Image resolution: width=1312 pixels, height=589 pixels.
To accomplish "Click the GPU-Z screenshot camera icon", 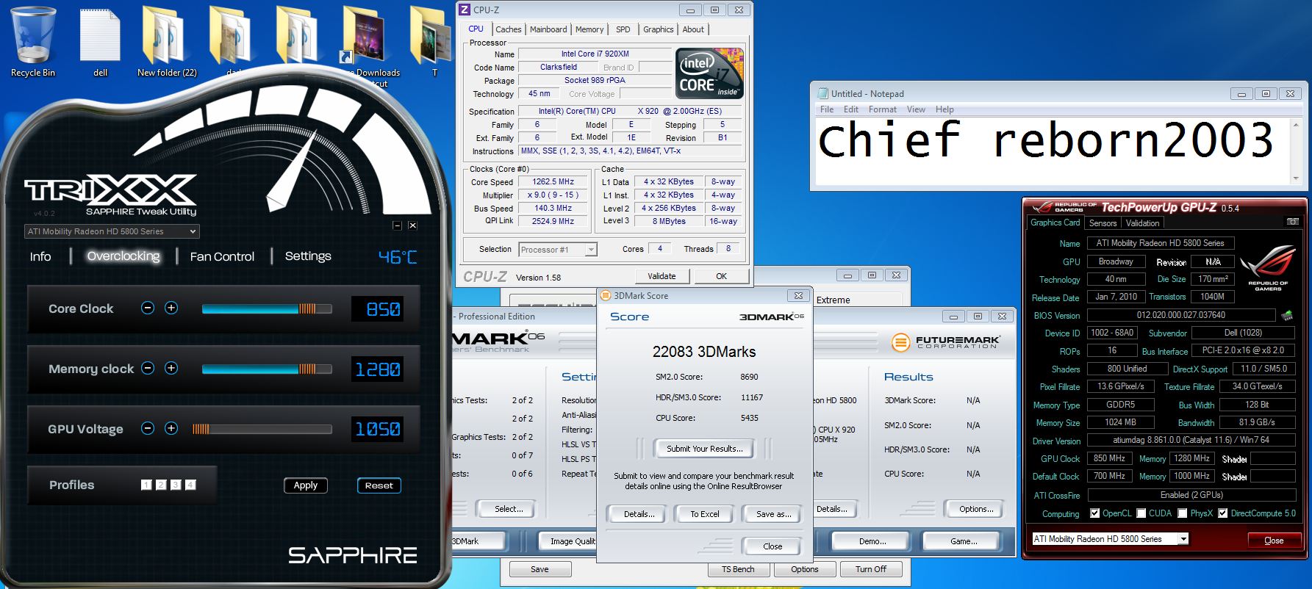I will (x=1292, y=222).
